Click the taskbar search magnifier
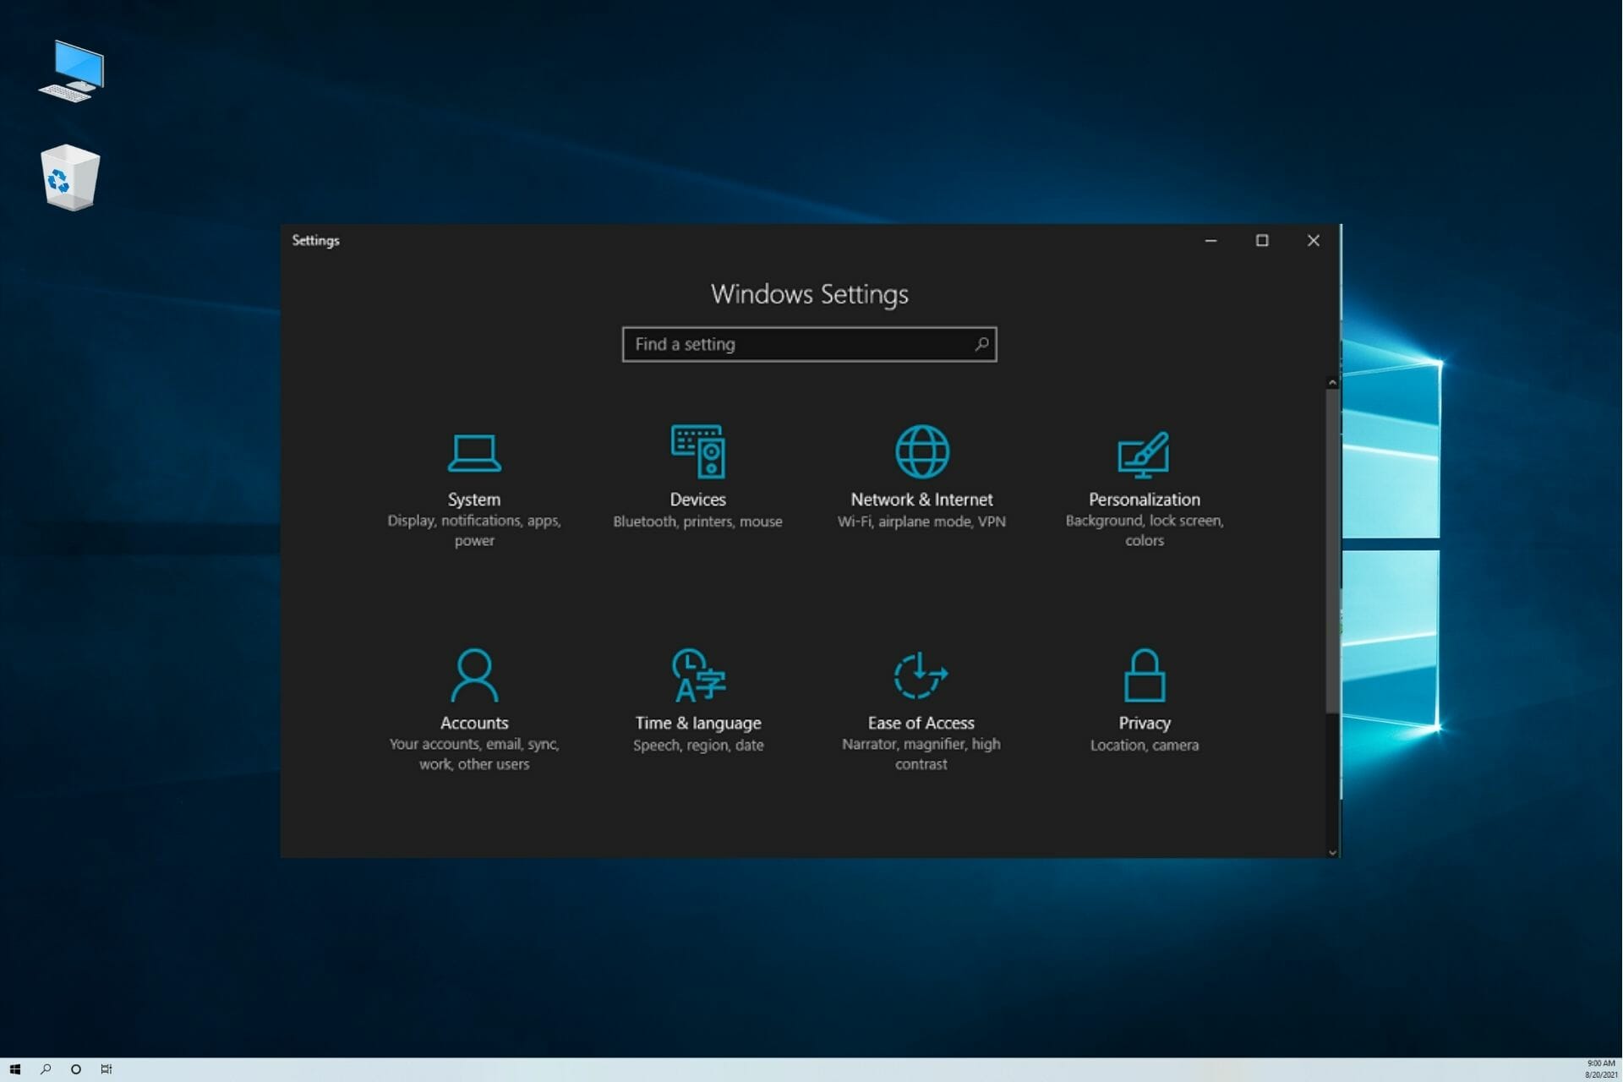Image resolution: width=1623 pixels, height=1082 pixels. point(46,1069)
